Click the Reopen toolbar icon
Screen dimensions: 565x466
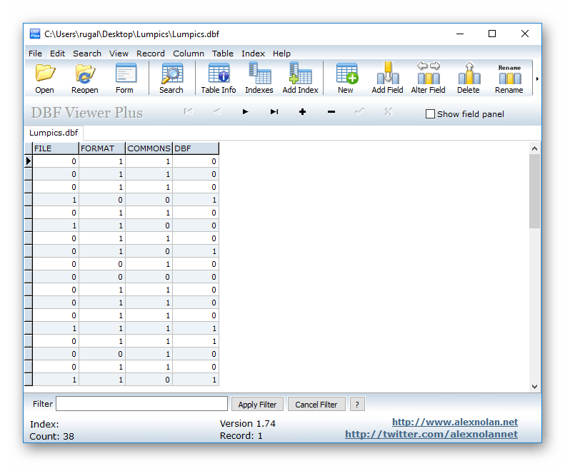(85, 78)
